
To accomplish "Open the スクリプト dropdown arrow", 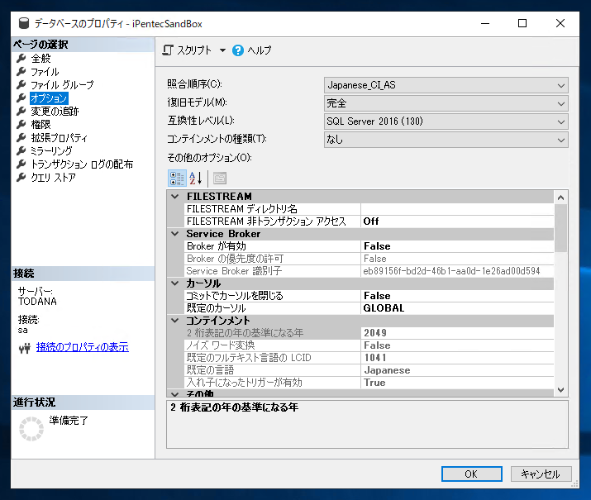I will coord(222,50).
